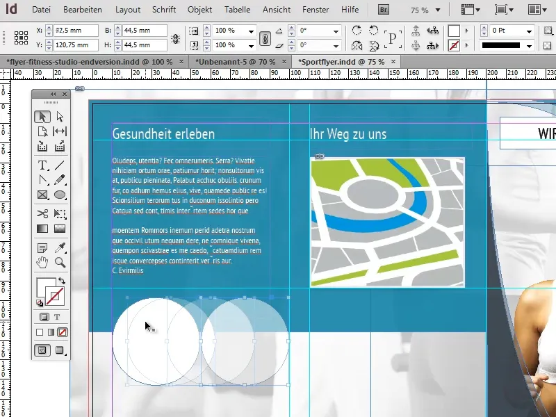Set formatting affects text
556x417 pixels.
point(57,317)
